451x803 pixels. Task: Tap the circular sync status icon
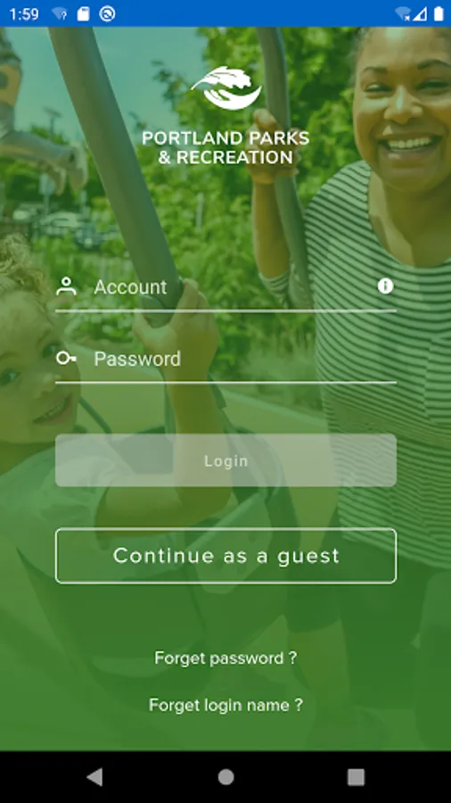(107, 13)
